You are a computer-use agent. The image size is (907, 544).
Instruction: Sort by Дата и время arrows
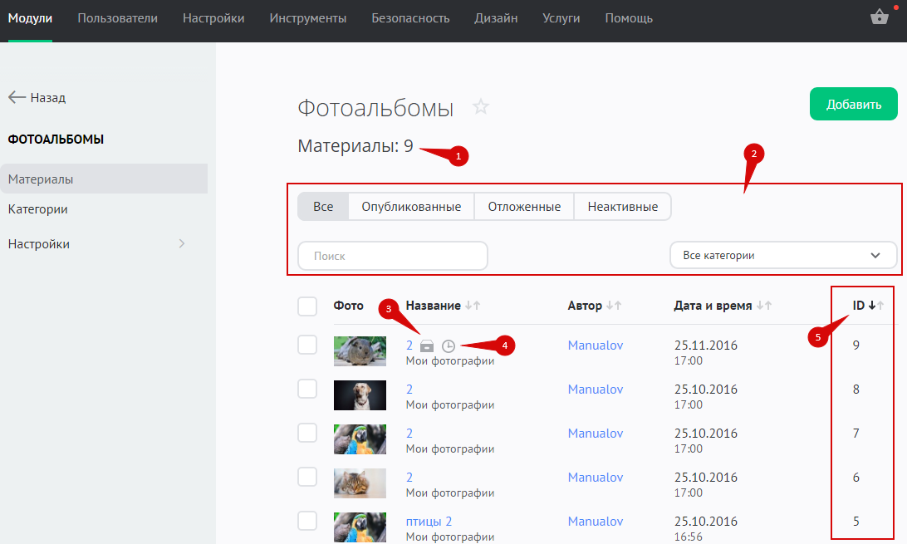click(764, 306)
